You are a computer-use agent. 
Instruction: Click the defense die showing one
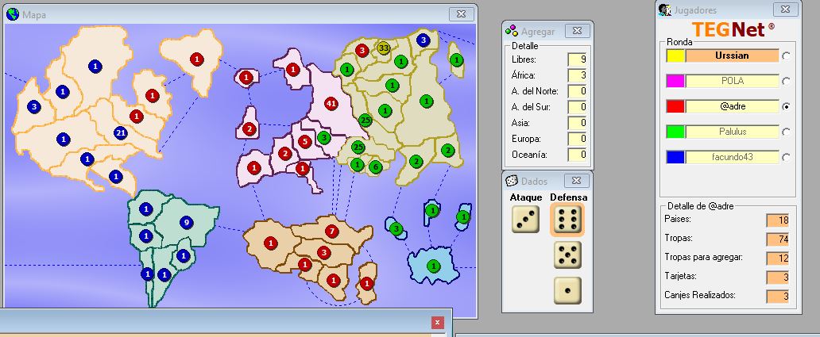click(x=568, y=289)
